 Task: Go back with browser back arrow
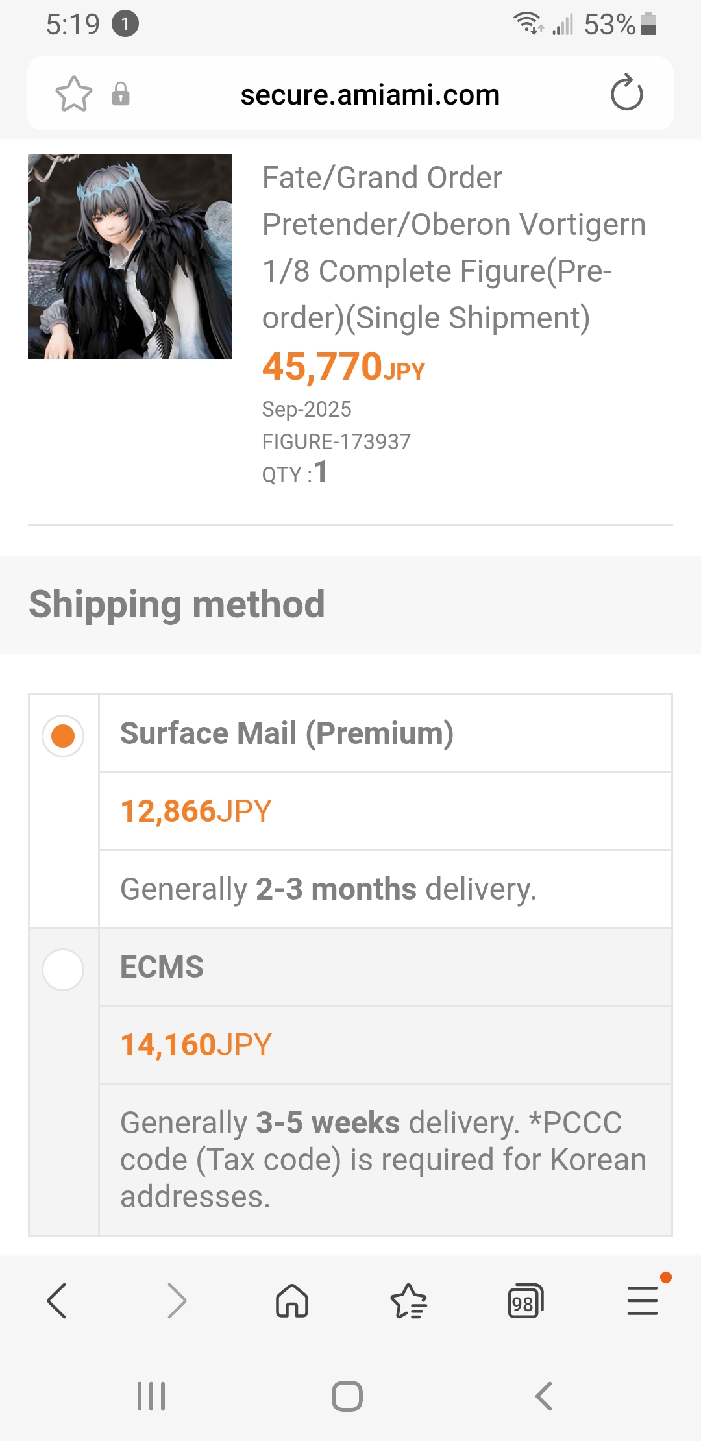point(57,1301)
